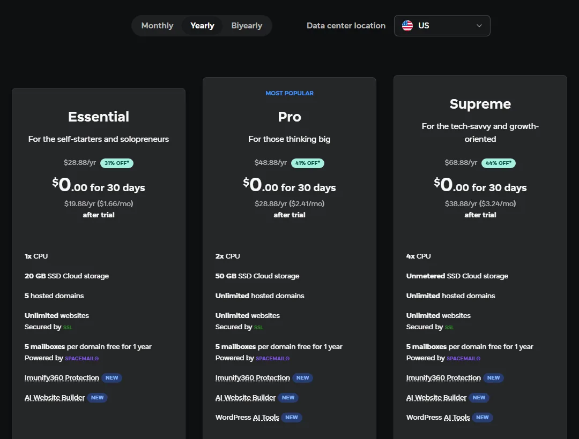Choose Biyearly billing option

click(x=247, y=26)
